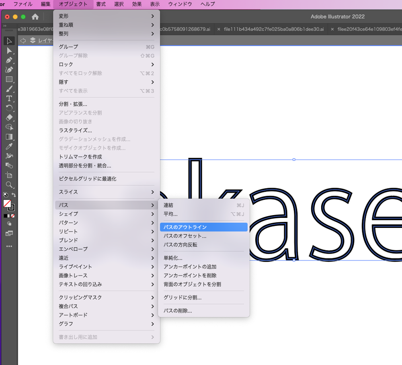Use the Eyedropper tool
The image size is (402, 365).
click(9, 146)
